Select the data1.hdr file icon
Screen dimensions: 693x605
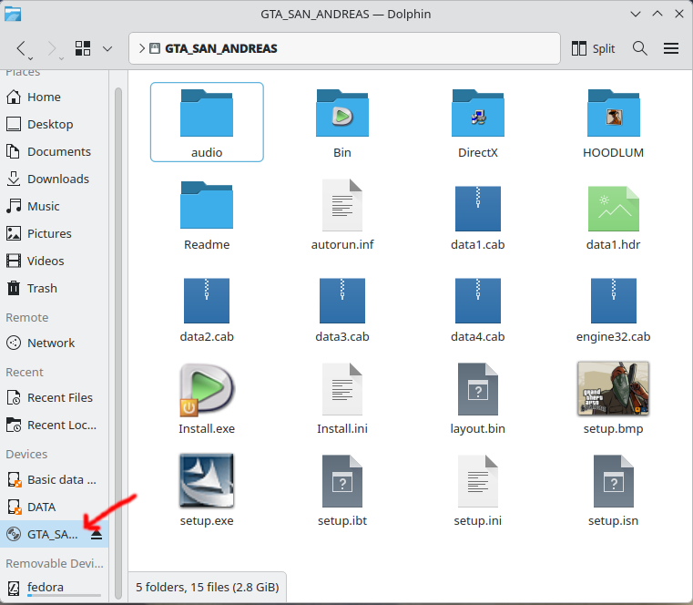click(614, 209)
